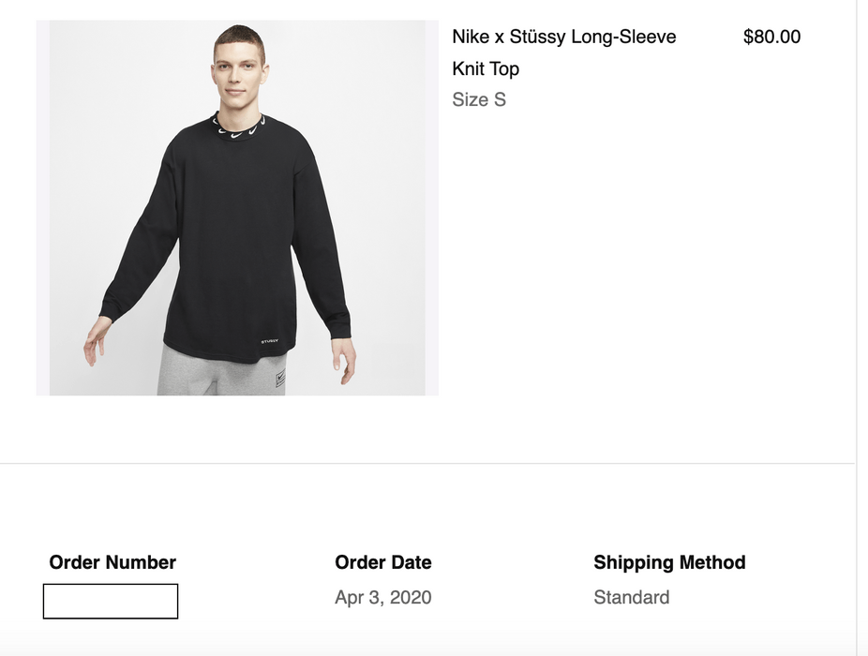Select the Apr 3, 2020 date

point(382,597)
